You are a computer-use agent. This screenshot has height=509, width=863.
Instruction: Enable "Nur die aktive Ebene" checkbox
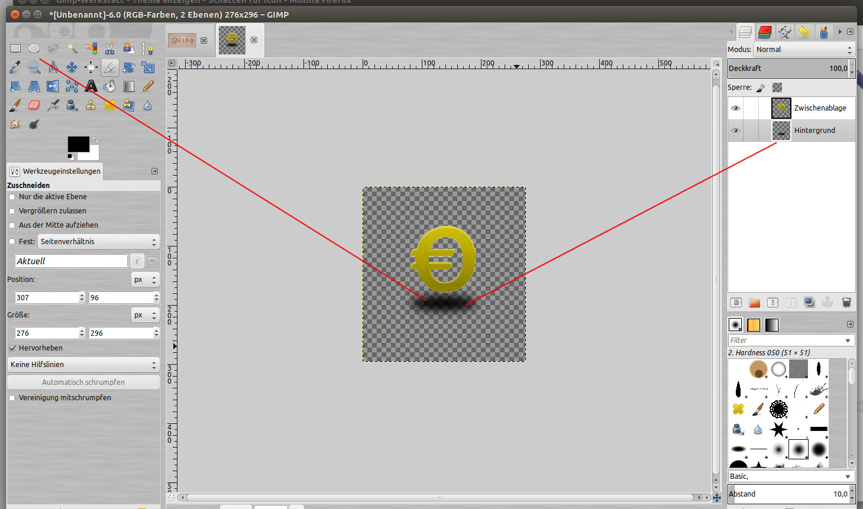12,197
